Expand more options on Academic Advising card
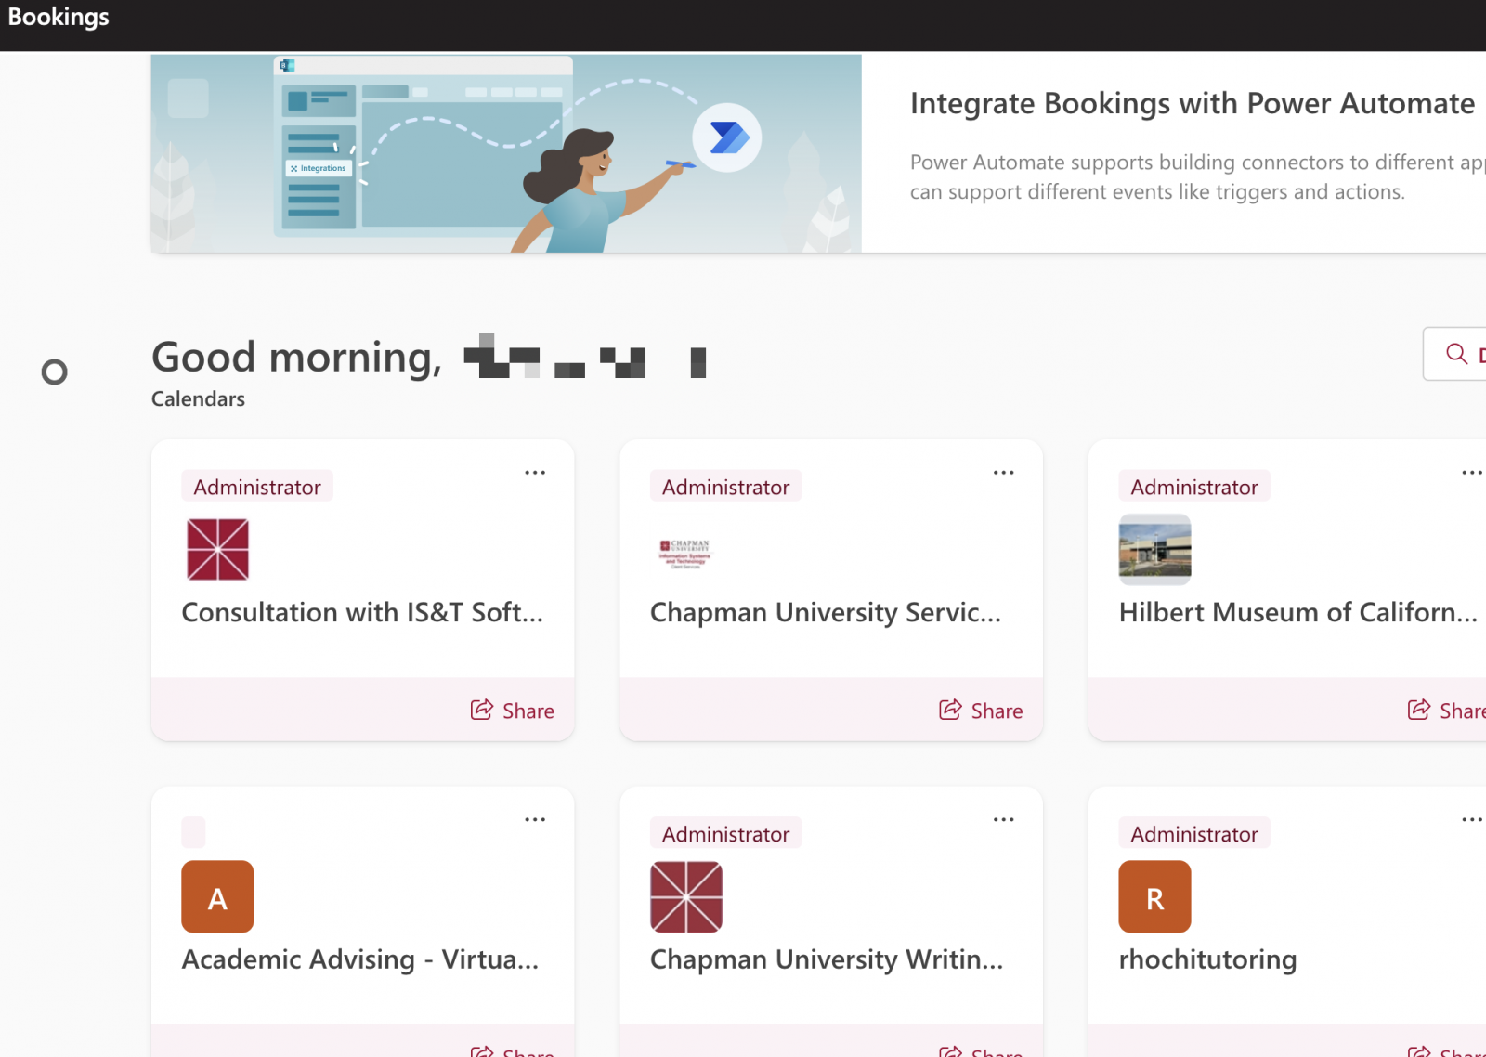 535,820
